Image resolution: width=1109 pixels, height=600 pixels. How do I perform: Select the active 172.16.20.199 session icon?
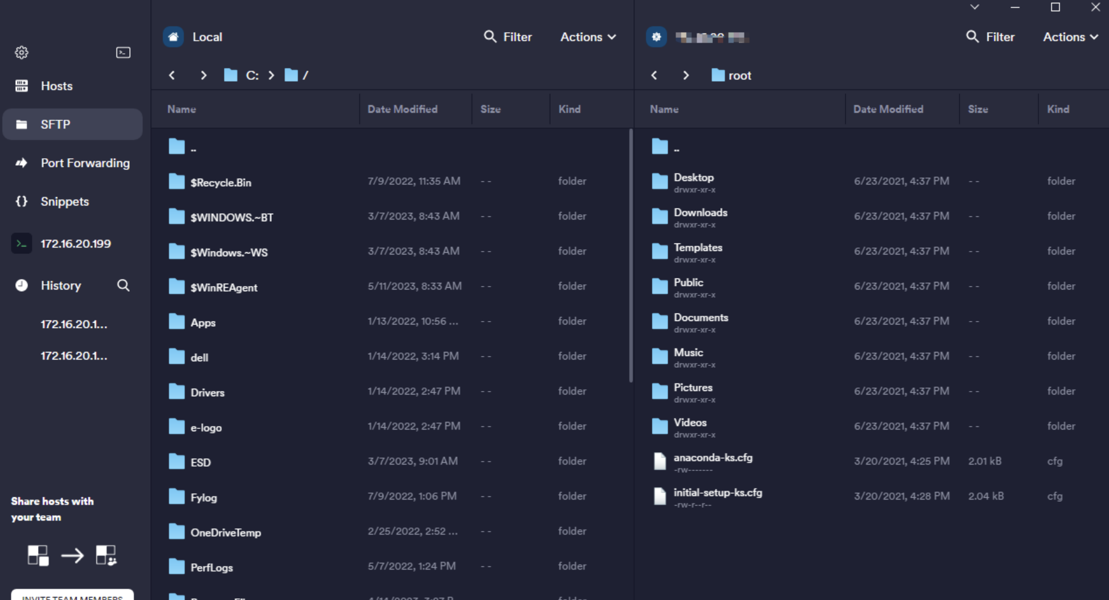(x=22, y=243)
